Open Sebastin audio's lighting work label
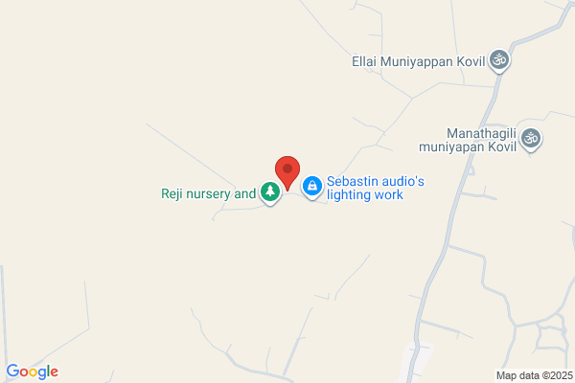Image resolution: width=575 pixels, height=383 pixels. 375,188
